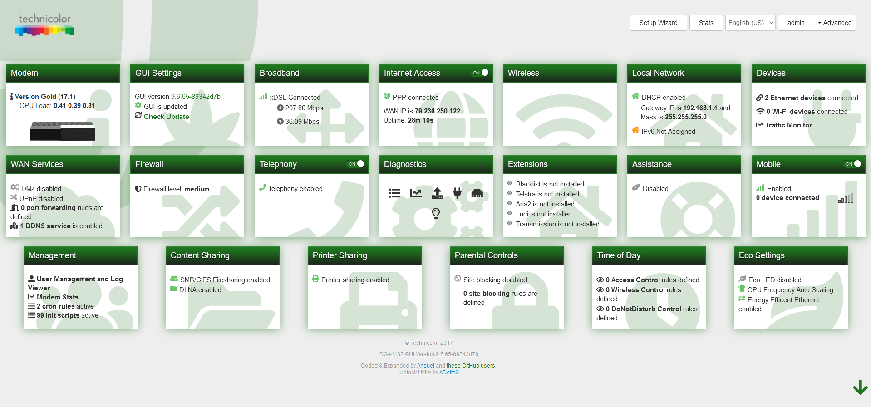Open the Setup Wizard
This screenshot has height=407, width=871.
[659, 23]
